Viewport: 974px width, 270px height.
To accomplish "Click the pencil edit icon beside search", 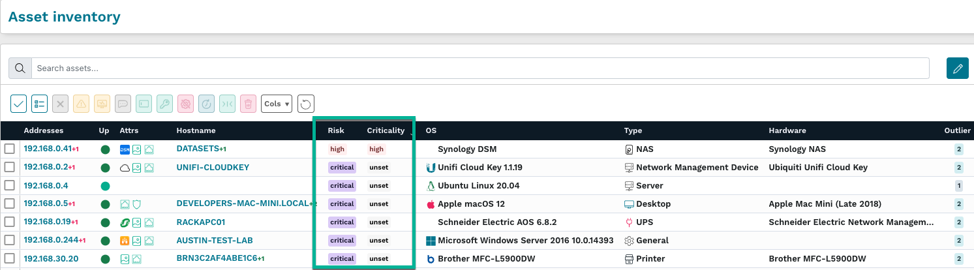I will (957, 68).
